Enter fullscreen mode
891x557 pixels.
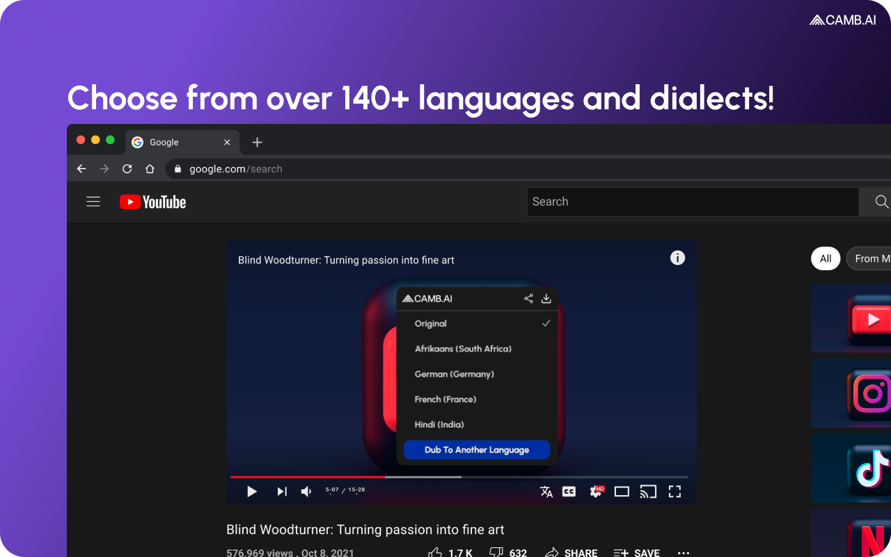(x=675, y=492)
